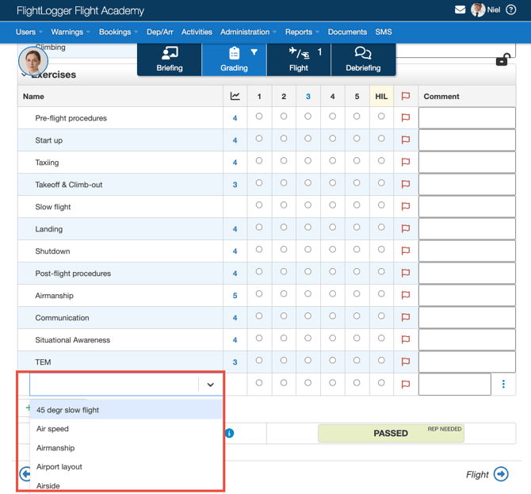Open the Documents menu link
The height and width of the screenshot is (494, 531).
coord(347,33)
